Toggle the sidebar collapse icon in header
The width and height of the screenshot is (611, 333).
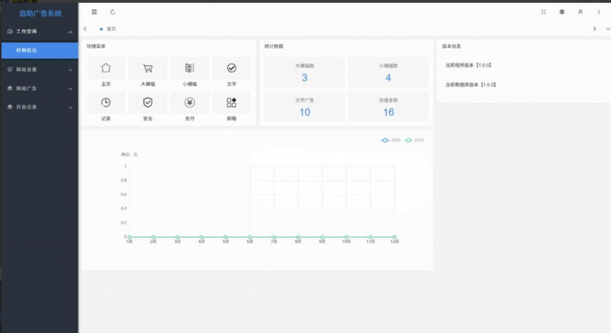pyautogui.click(x=94, y=12)
